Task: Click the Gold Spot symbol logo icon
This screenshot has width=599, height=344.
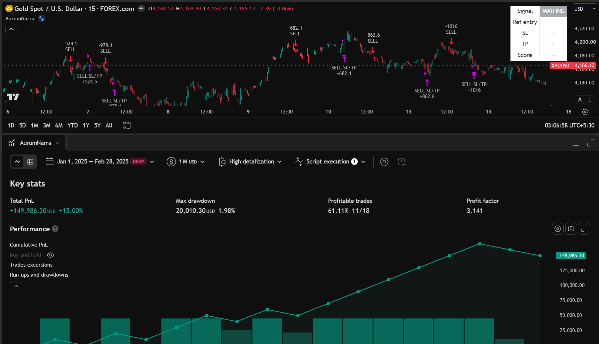Action: (9, 8)
